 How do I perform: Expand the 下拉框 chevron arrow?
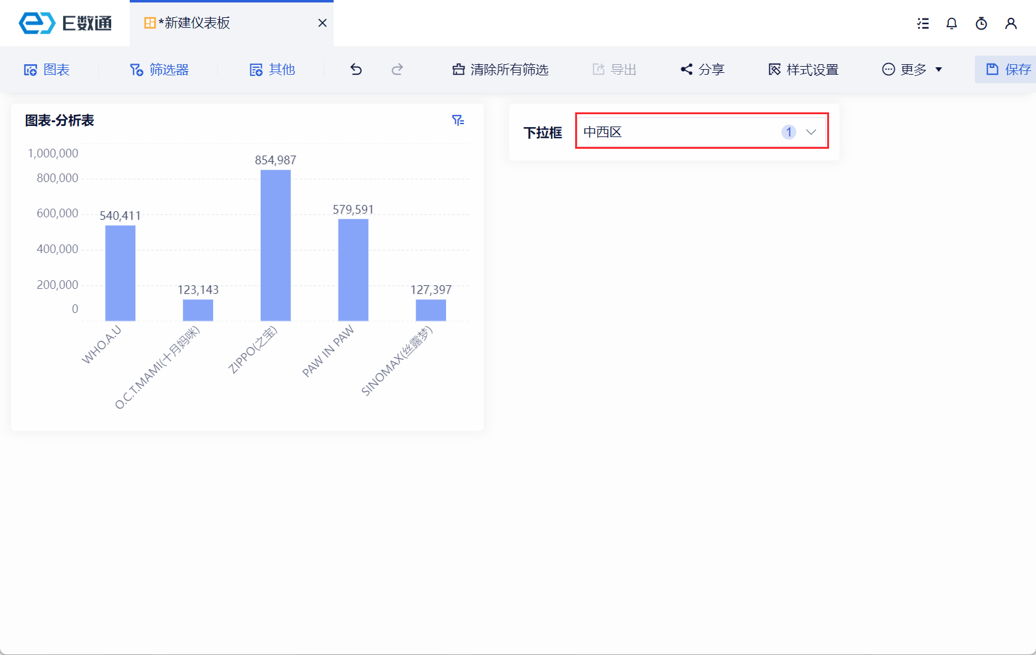[811, 132]
